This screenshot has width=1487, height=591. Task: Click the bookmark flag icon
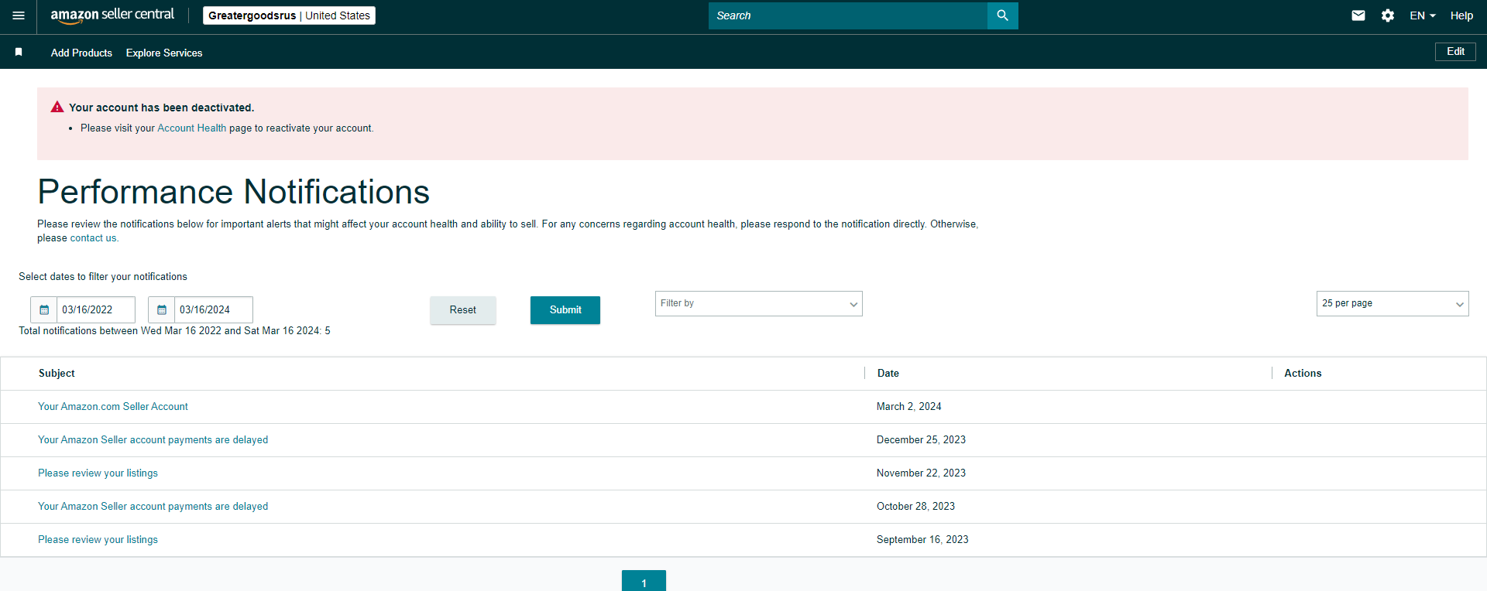pos(19,52)
